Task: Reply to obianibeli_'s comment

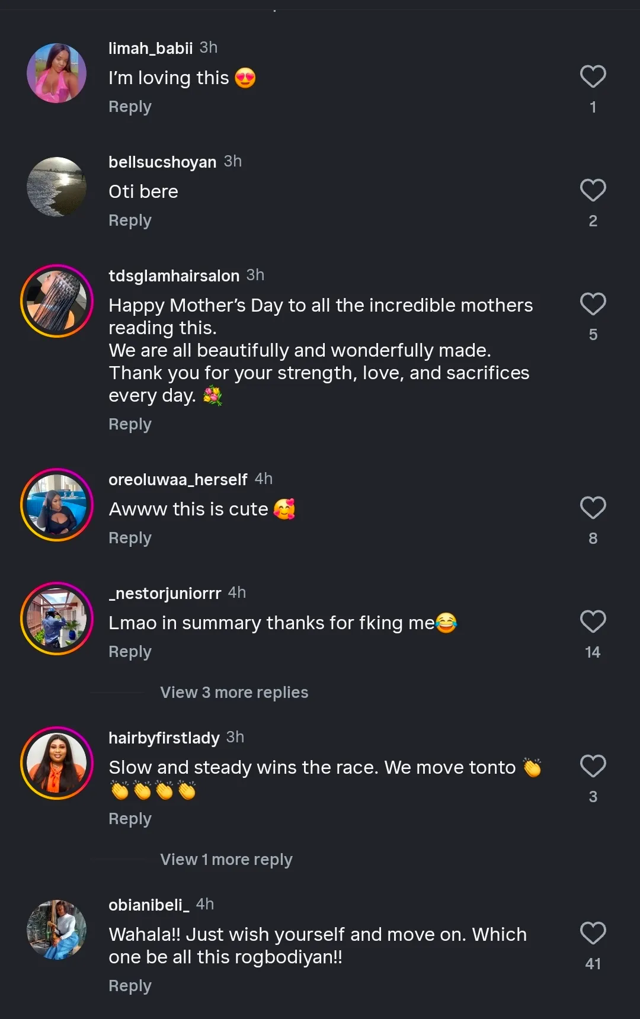Action: (130, 986)
